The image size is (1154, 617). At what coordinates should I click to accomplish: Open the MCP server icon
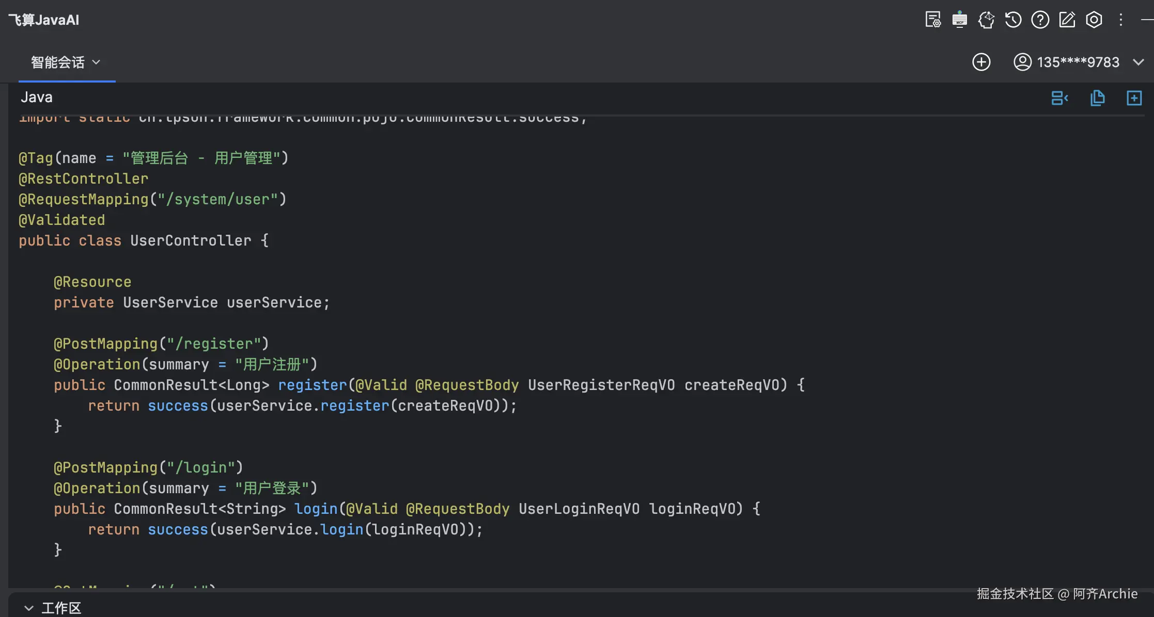click(959, 20)
